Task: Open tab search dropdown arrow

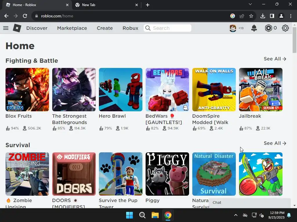Action: coord(250,4)
